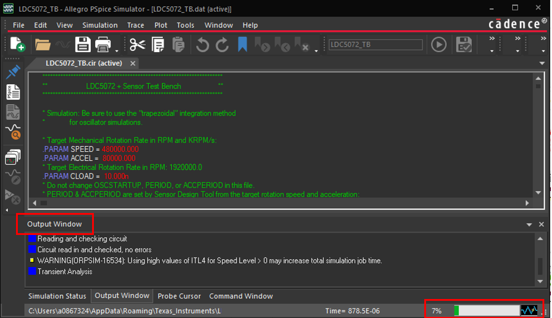
Task: Toggle the bookmark icon in toolbar
Action: click(242, 44)
